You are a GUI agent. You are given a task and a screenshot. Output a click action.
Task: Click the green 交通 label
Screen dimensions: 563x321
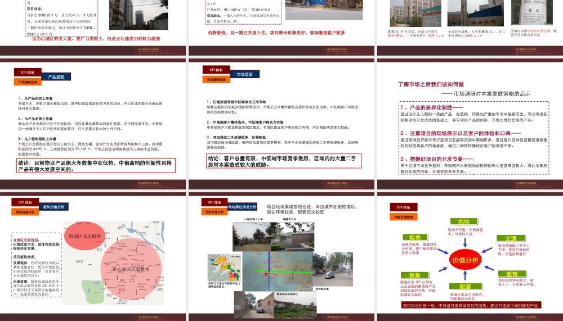(511, 238)
